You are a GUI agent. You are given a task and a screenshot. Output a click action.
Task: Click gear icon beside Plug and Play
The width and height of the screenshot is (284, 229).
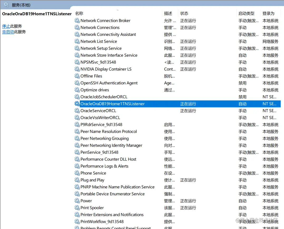77,180
